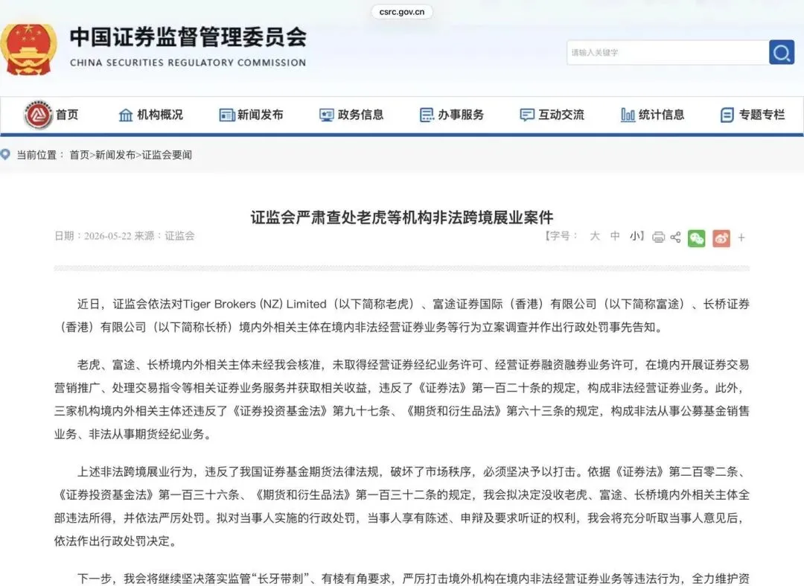The height and width of the screenshot is (586, 804).
Task: Share the article via the WeChat icon
Action: [696, 238]
